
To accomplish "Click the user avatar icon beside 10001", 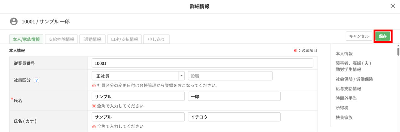I will tap(14, 22).
